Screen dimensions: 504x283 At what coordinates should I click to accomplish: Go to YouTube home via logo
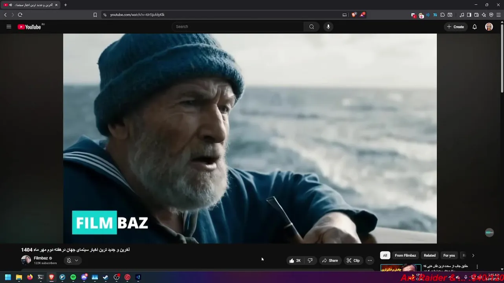[29, 27]
